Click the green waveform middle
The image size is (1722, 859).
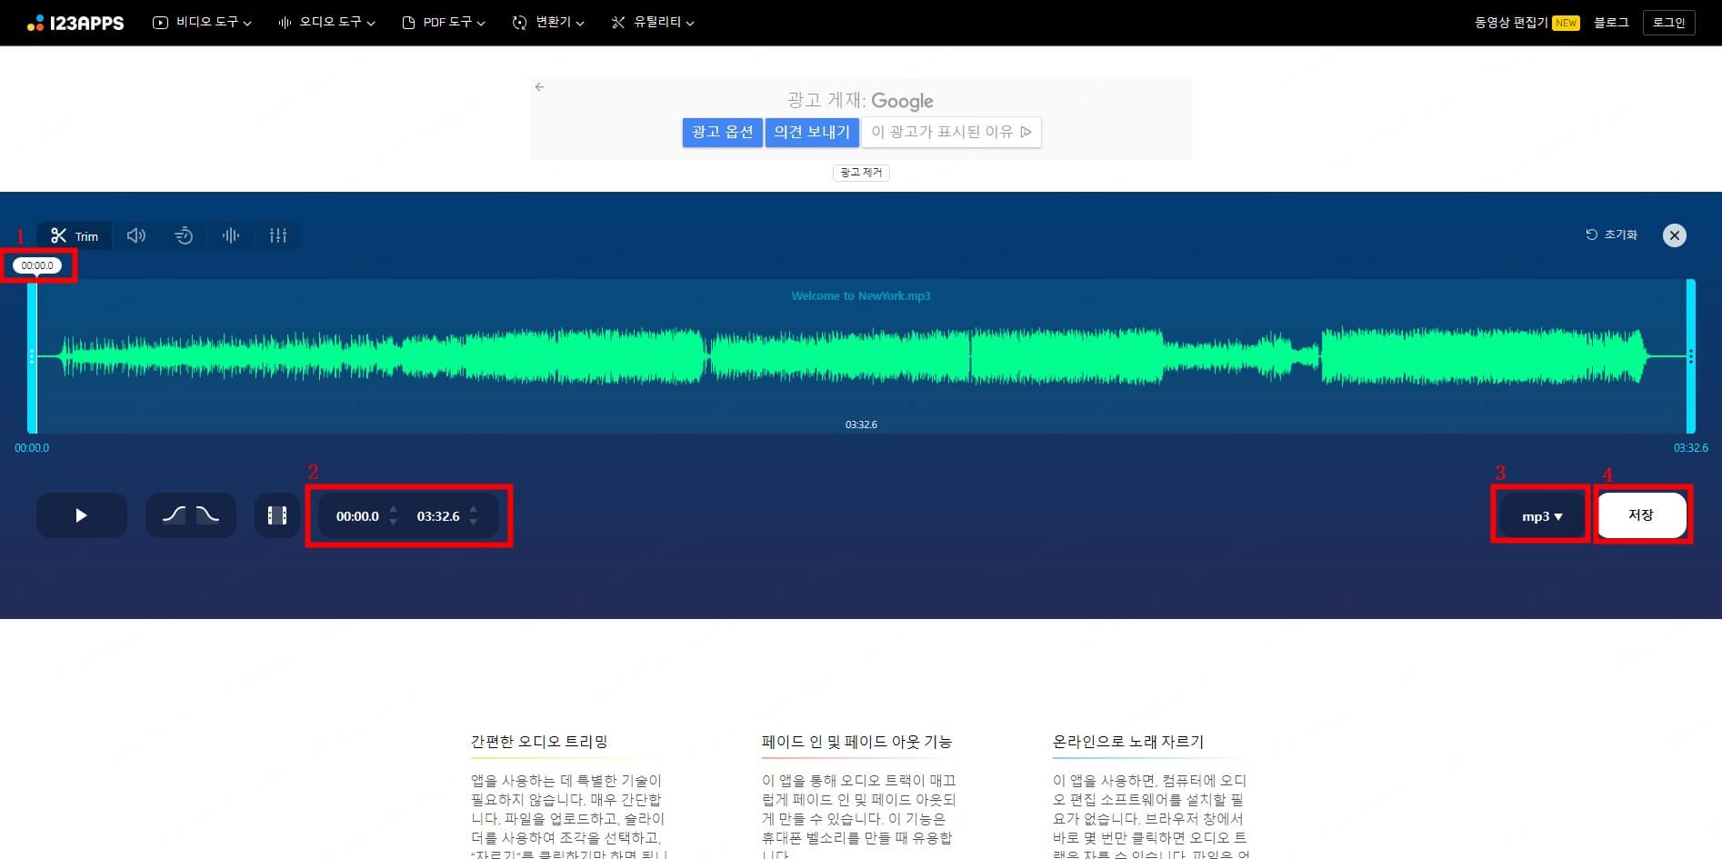click(x=861, y=356)
